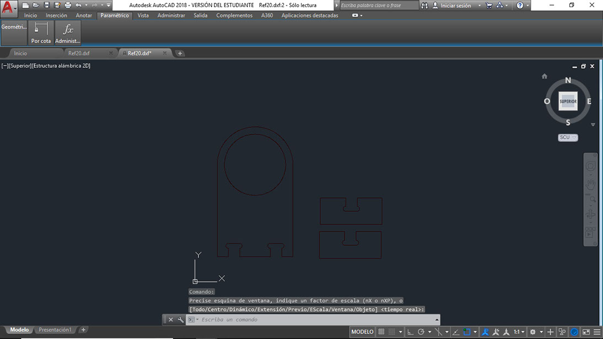603x339 pixels.
Task: Click the ViewCube home icon
Action: 545,76
